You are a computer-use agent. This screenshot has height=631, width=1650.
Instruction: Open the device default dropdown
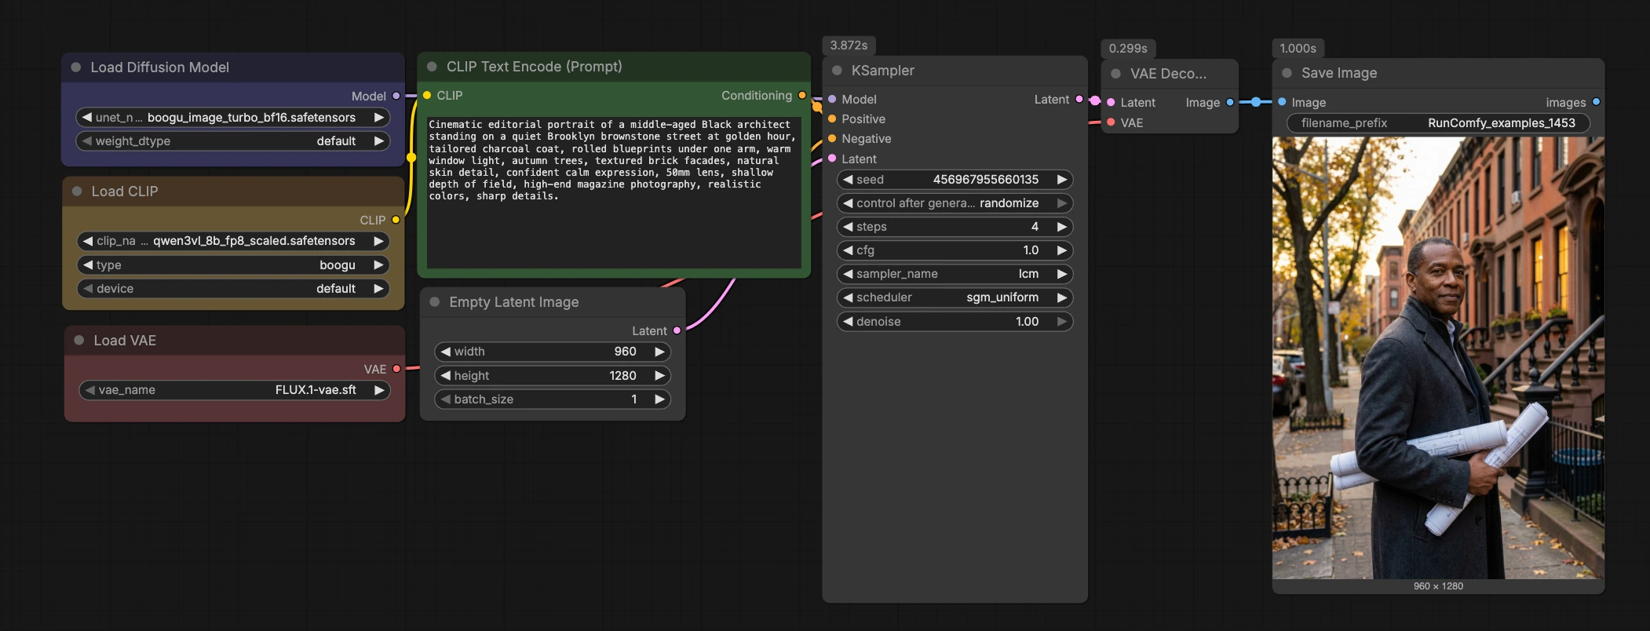(233, 289)
